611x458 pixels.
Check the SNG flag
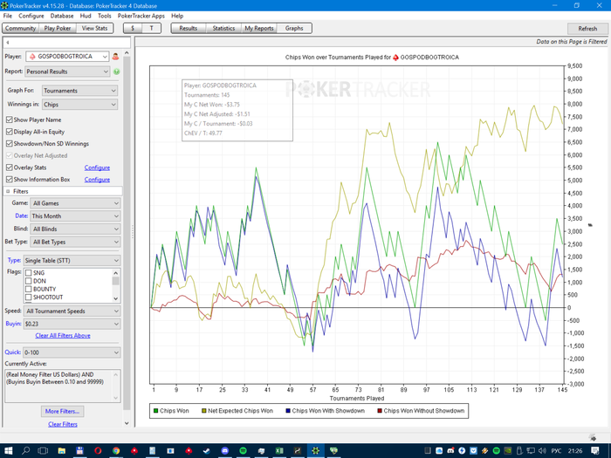(29, 272)
